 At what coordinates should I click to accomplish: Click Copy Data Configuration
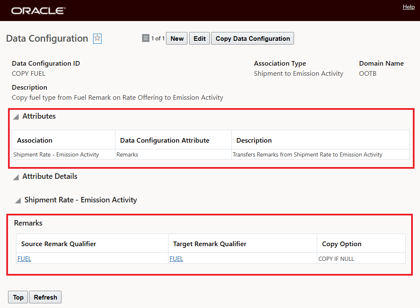click(252, 38)
